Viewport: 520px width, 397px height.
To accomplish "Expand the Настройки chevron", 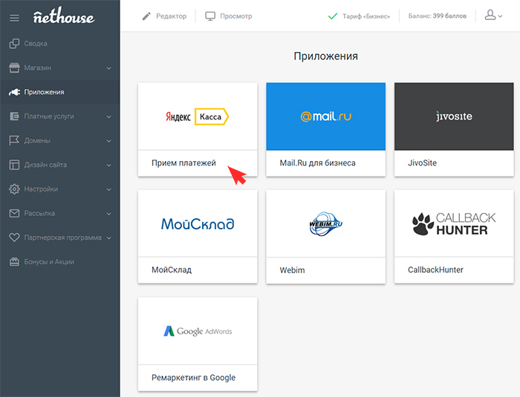I will [x=108, y=189].
